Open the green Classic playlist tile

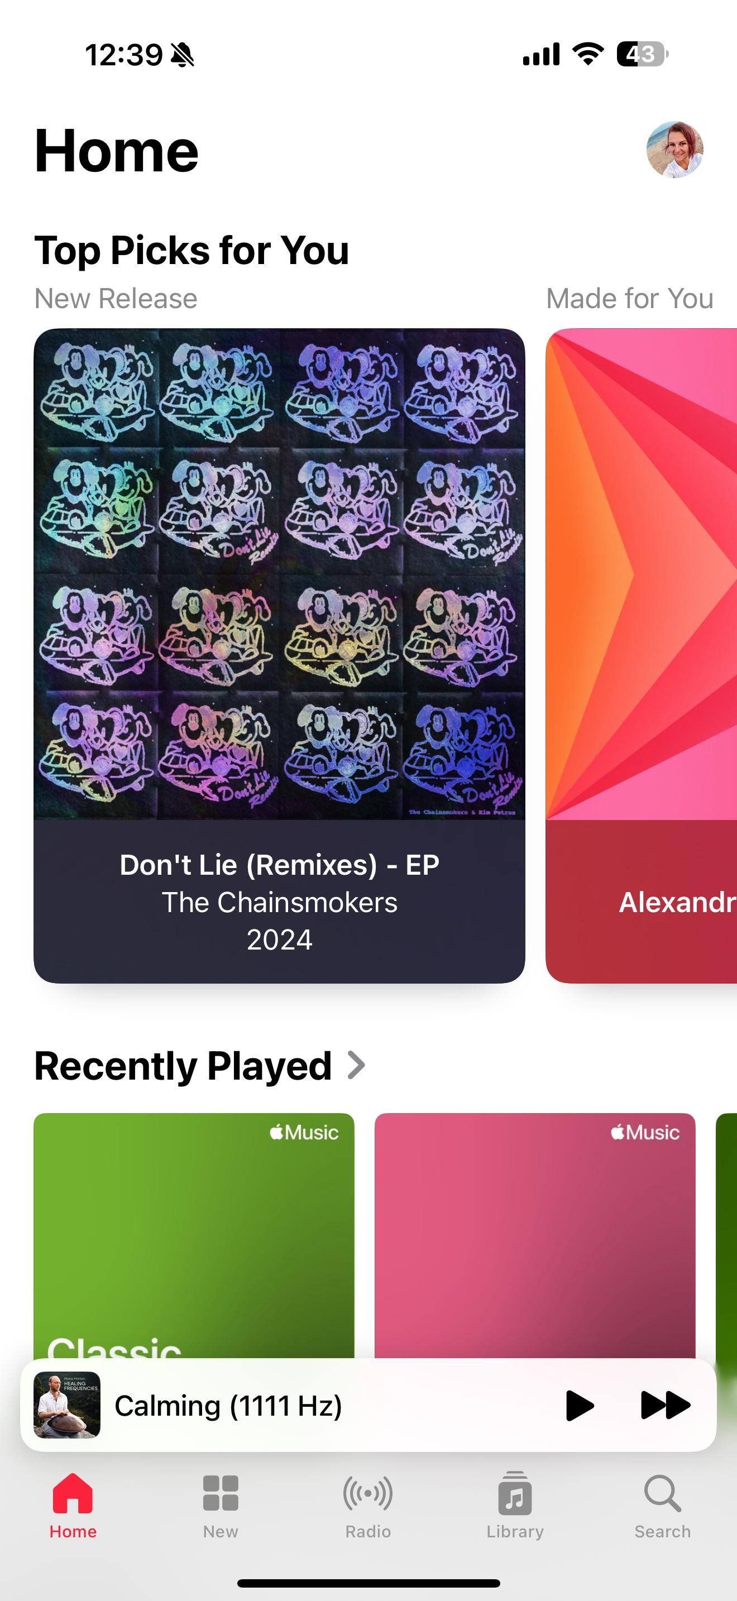click(194, 1235)
